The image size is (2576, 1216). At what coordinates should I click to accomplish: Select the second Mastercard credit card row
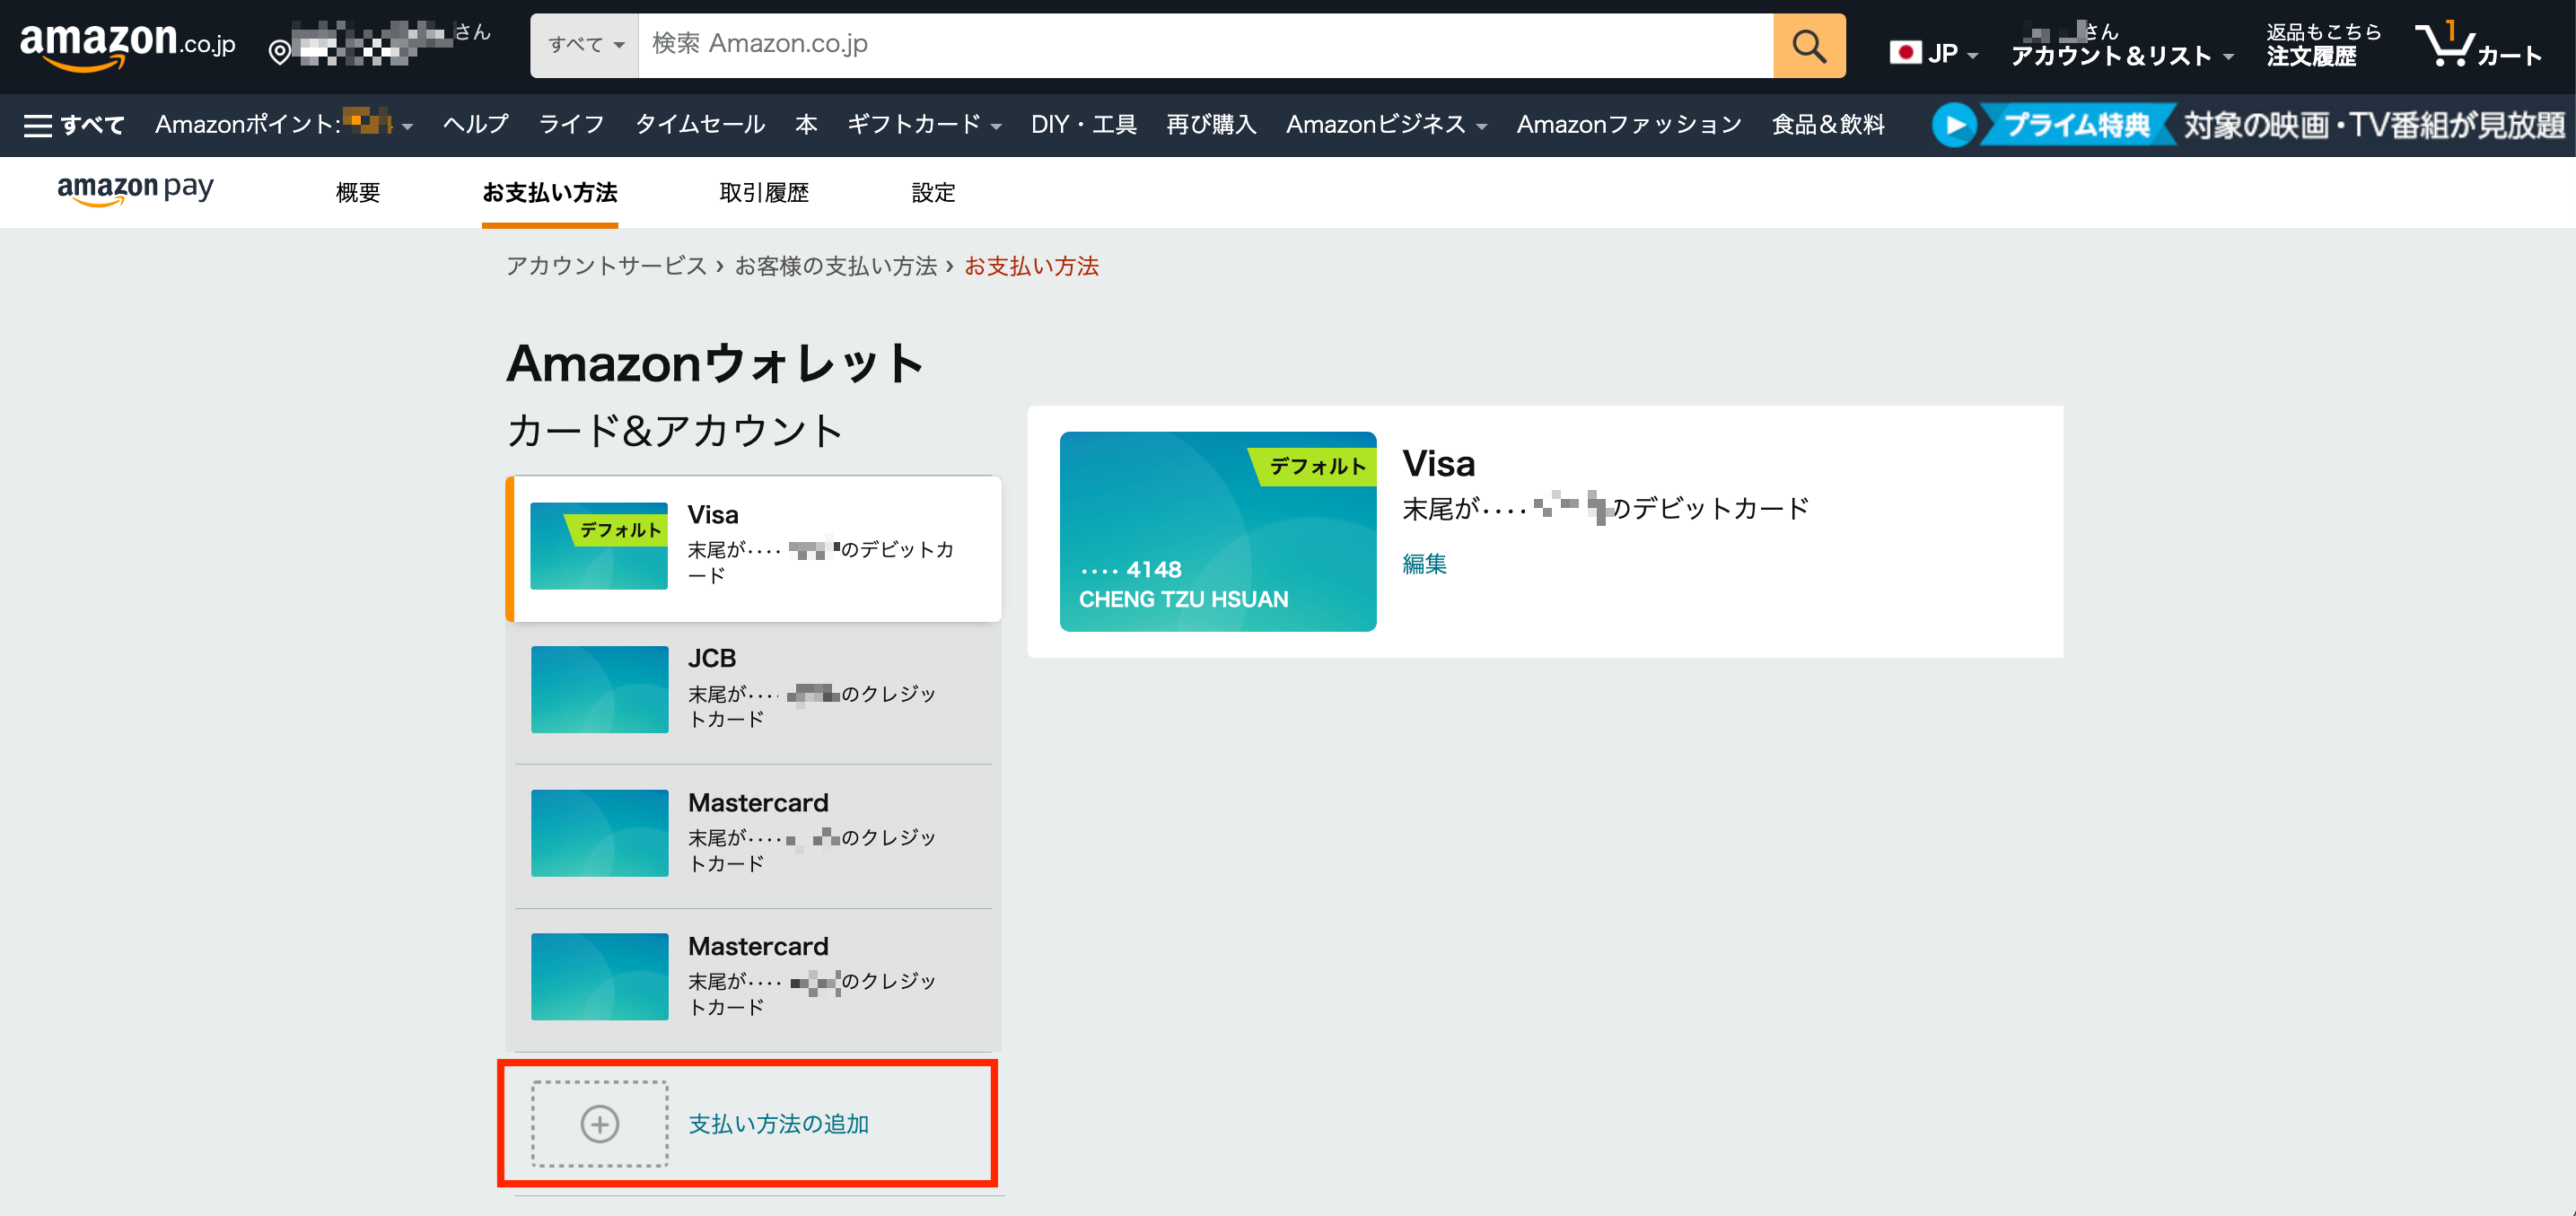[754, 978]
